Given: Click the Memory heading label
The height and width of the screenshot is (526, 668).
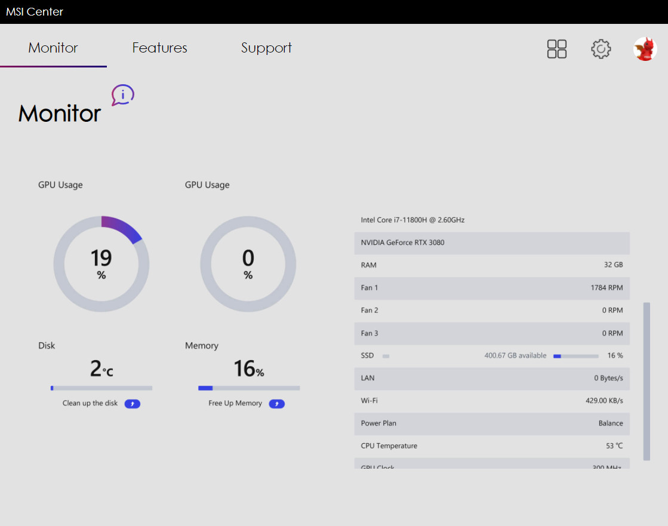Looking at the screenshot, I should (202, 346).
